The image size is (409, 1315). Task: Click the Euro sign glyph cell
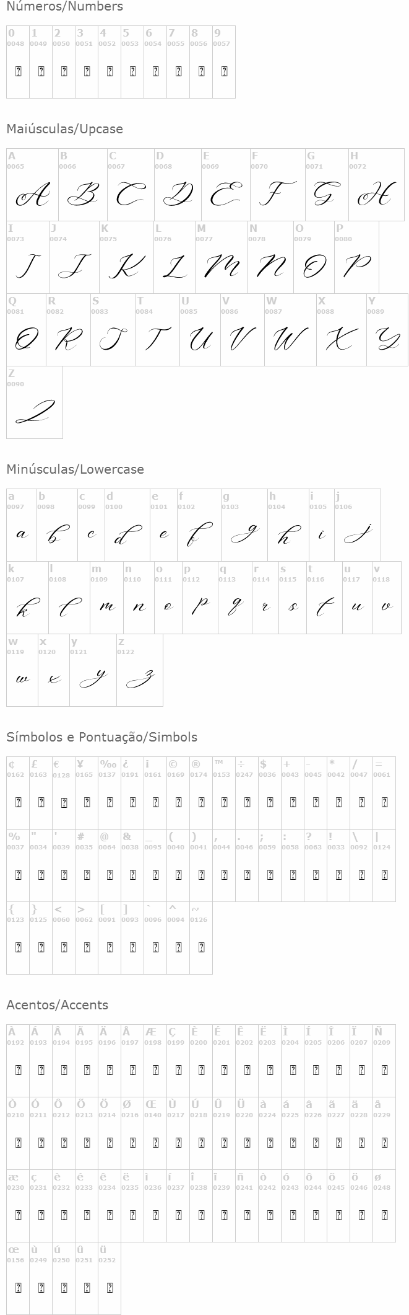point(64,802)
